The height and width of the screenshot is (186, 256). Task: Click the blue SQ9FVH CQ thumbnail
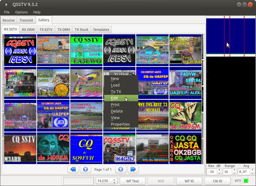86,148
